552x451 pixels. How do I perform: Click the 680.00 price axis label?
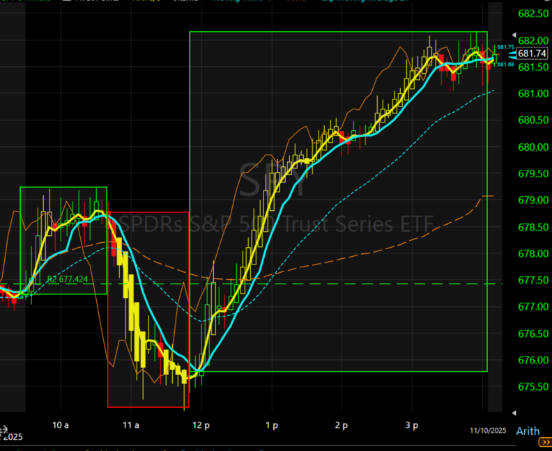pos(533,147)
